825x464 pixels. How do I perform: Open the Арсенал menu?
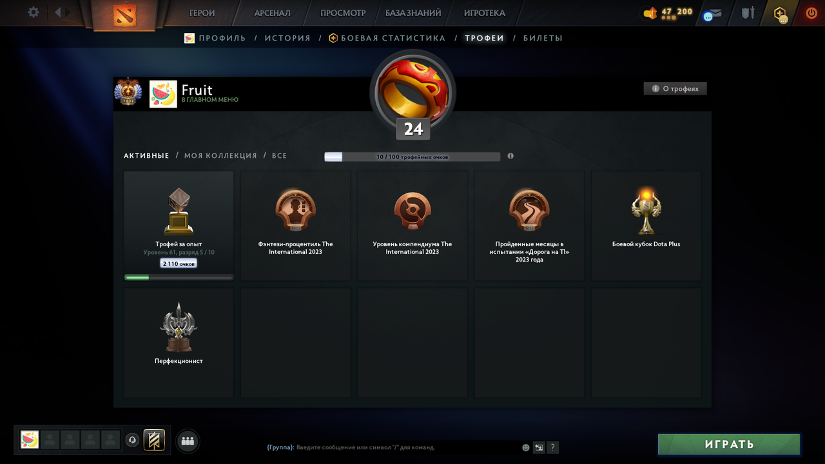[272, 13]
